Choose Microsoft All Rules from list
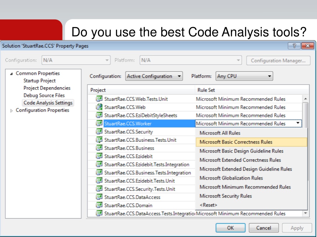The height and width of the screenshot is (237, 317). (251, 133)
